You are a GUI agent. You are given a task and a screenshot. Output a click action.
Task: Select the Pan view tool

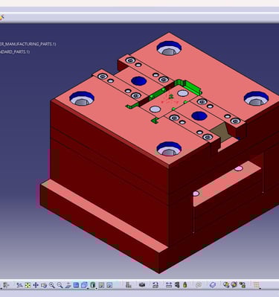pos(36,285)
